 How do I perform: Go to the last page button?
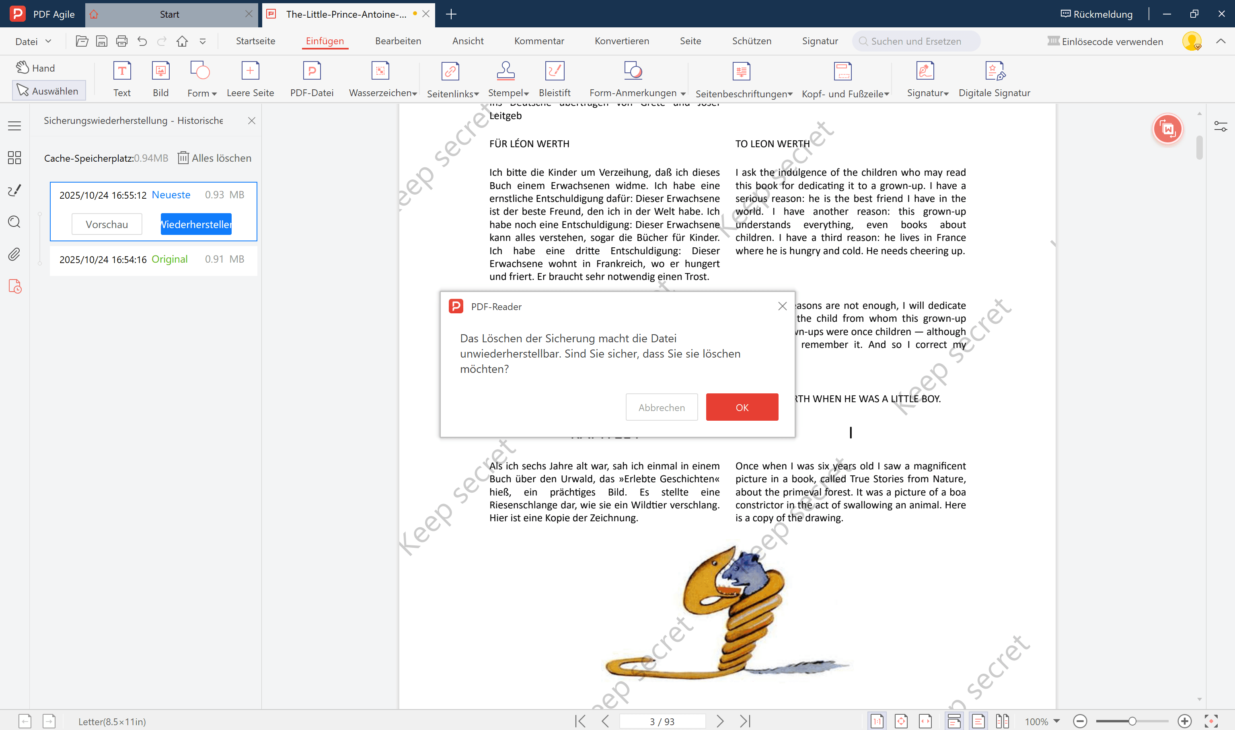point(745,721)
